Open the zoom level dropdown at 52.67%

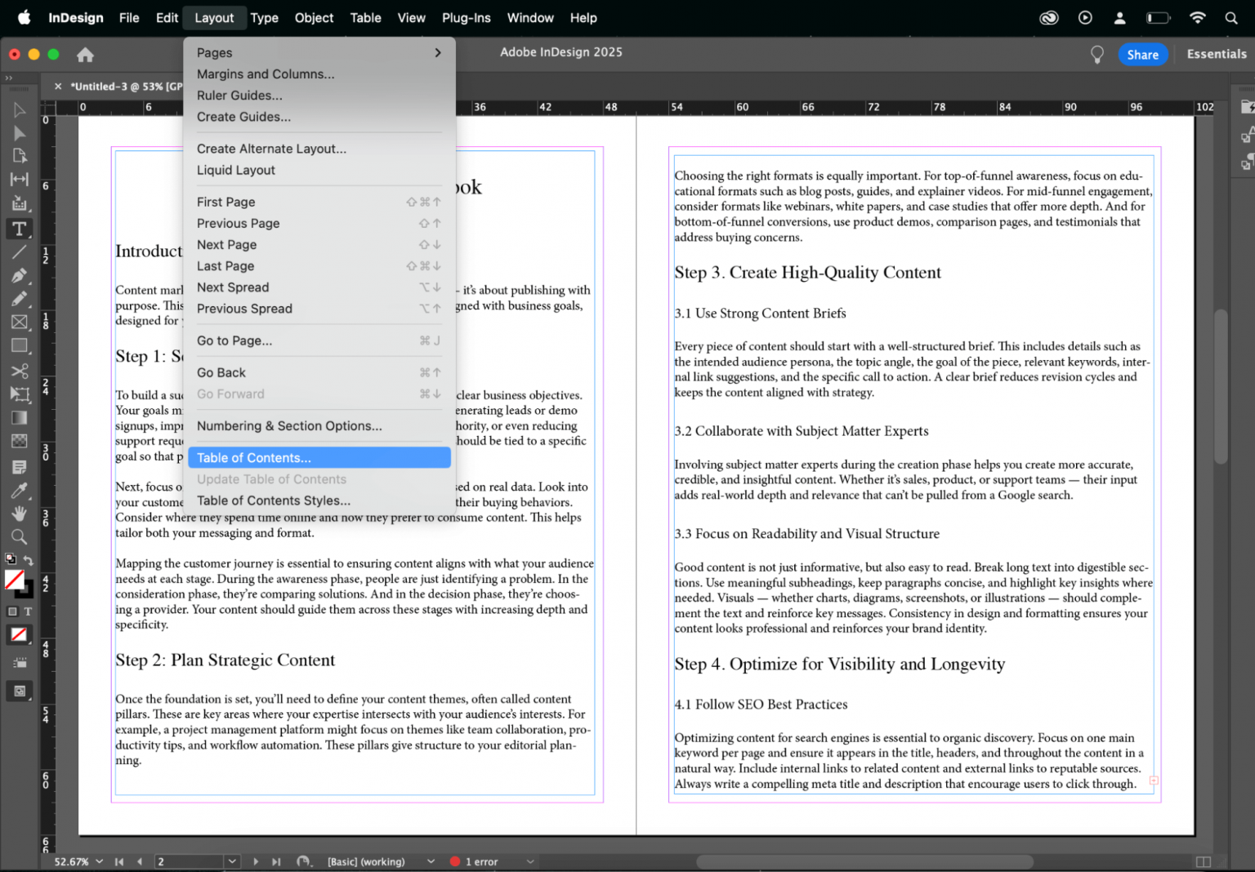tap(100, 861)
